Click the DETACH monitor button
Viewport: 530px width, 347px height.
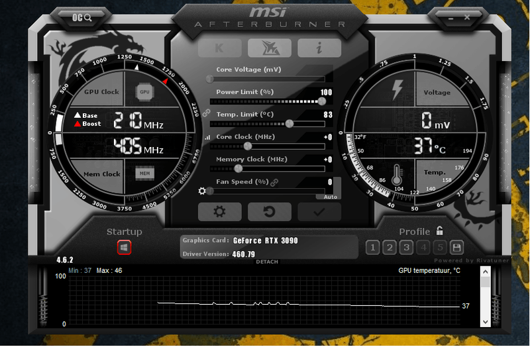tap(267, 262)
